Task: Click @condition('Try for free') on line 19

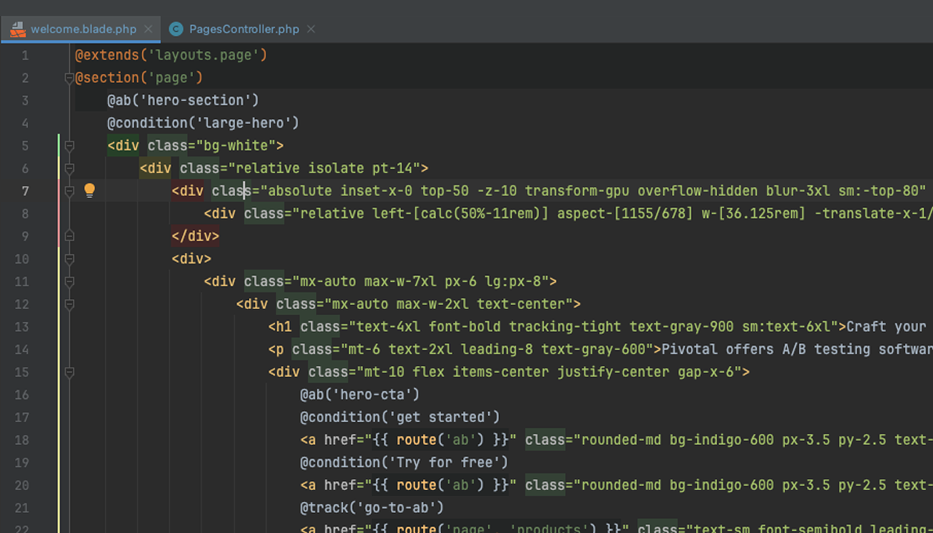Action: point(404,462)
